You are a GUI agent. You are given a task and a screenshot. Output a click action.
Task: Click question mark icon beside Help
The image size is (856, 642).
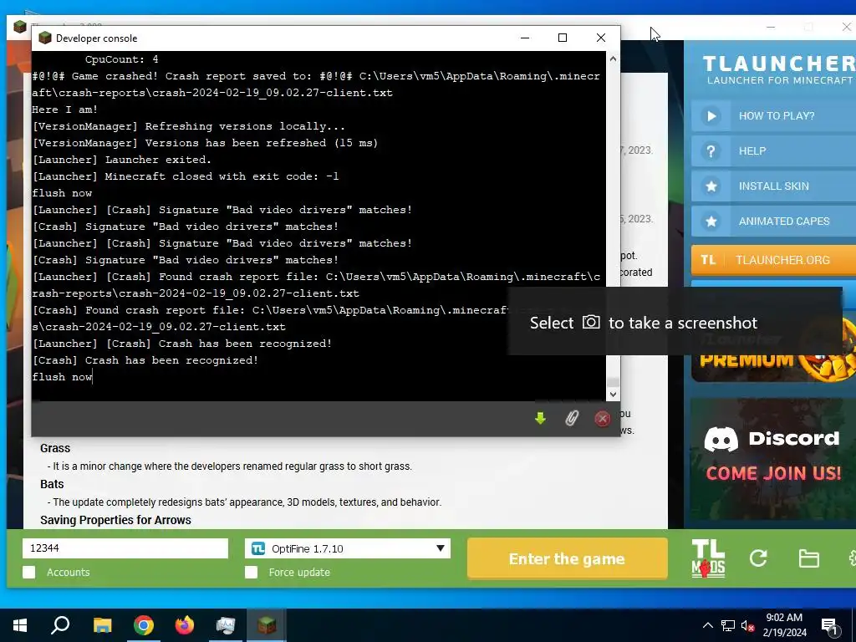coord(711,151)
